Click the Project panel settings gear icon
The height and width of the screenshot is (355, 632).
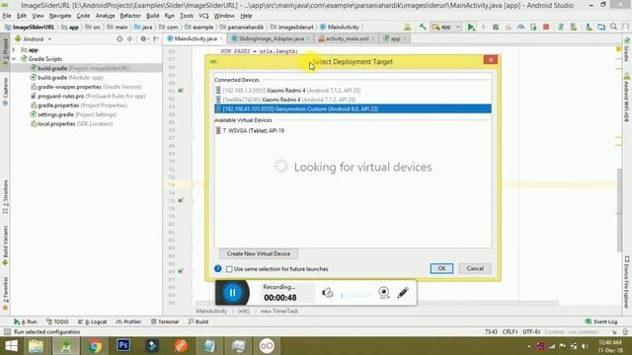143,39
